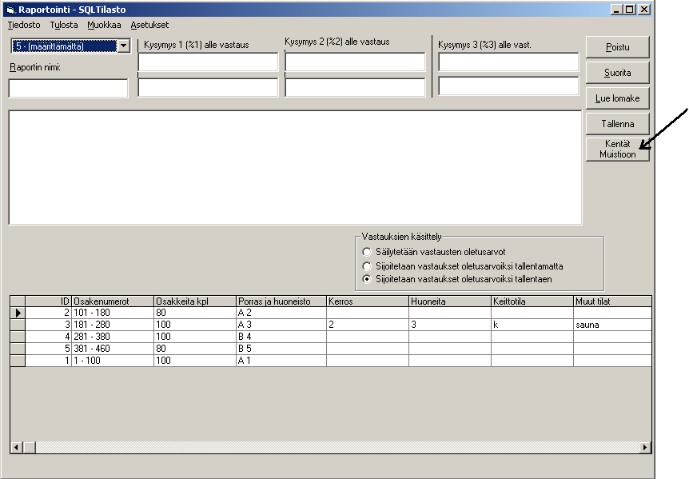Click the Poistu button
The height and width of the screenshot is (479, 689).
(x=617, y=47)
